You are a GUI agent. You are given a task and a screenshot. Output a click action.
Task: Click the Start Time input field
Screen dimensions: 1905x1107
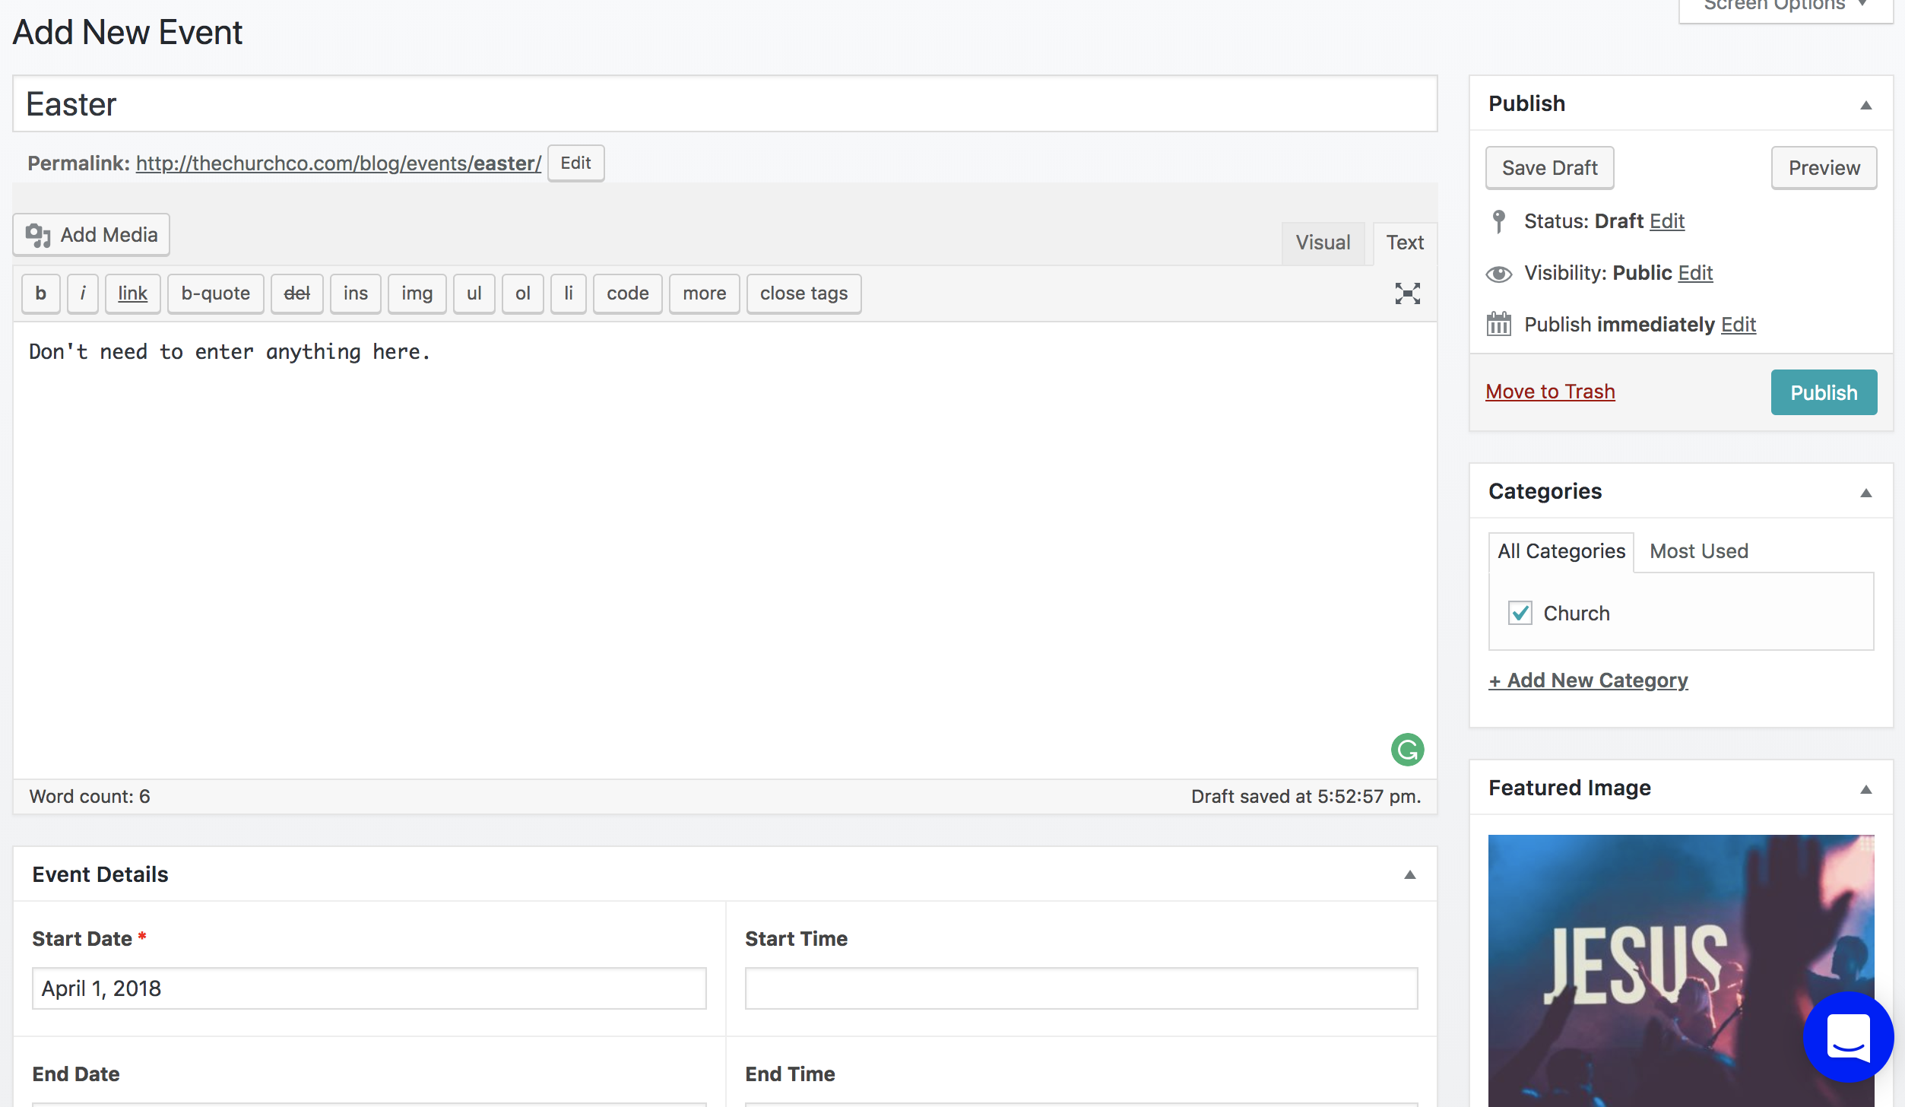1081,988
